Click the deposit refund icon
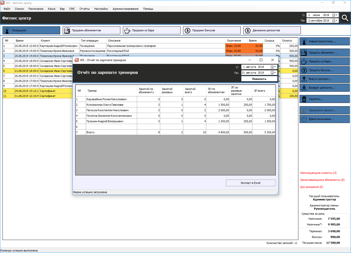Image resolution: width=351 pixels, height=253 pixels. coord(304,88)
